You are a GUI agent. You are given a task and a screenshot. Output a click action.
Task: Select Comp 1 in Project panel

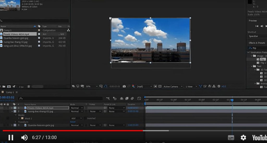(x=8, y=30)
